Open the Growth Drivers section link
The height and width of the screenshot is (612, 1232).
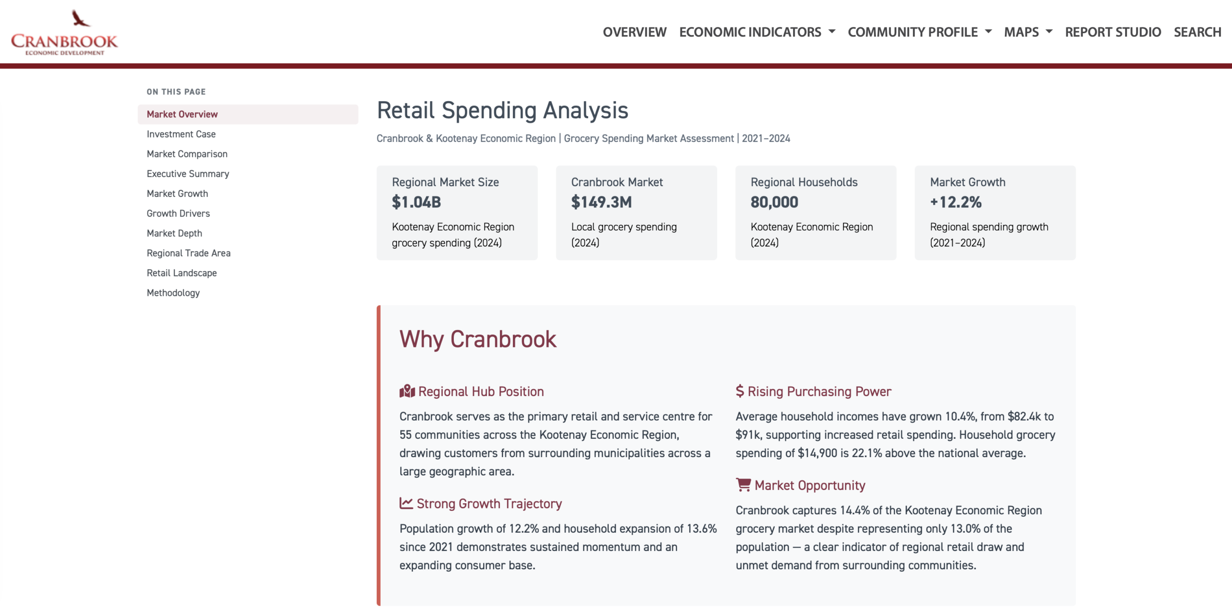[x=178, y=214]
